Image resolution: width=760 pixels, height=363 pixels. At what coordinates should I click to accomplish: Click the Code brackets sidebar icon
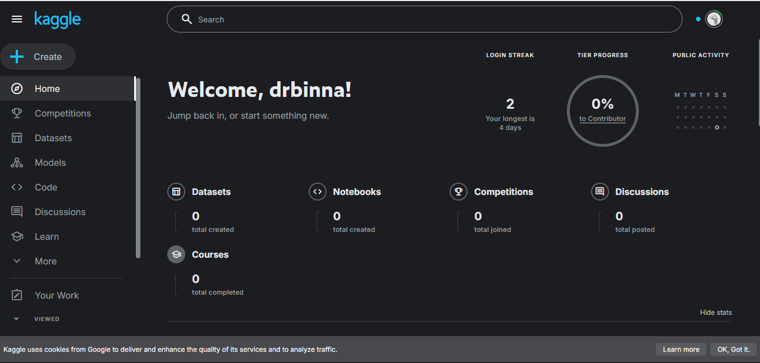click(17, 187)
